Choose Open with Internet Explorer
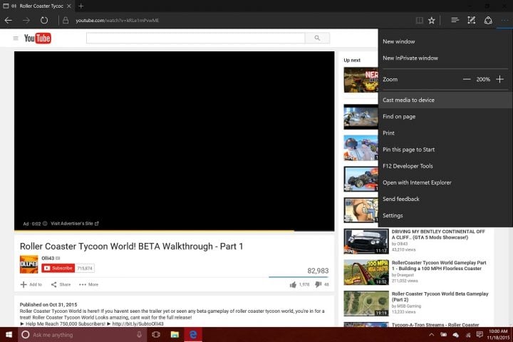The height and width of the screenshot is (342, 513). [x=445, y=182]
